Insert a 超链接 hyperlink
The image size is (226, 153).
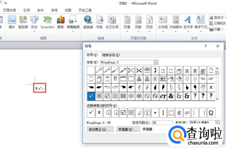pos(88,22)
